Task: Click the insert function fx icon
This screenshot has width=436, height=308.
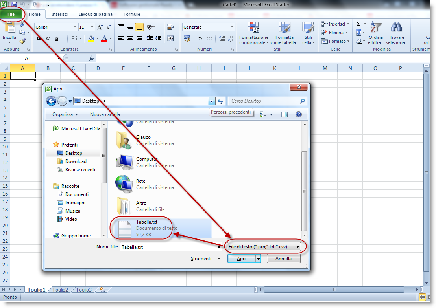Action: (x=91, y=58)
